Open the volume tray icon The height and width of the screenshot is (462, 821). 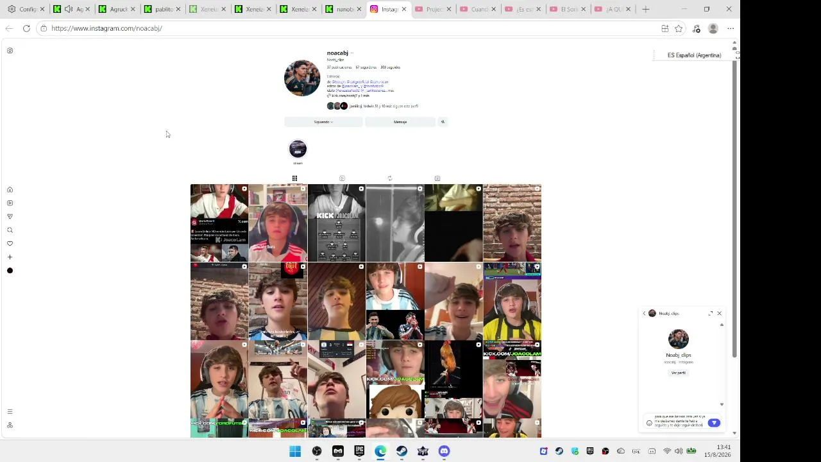(x=679, y=451)
